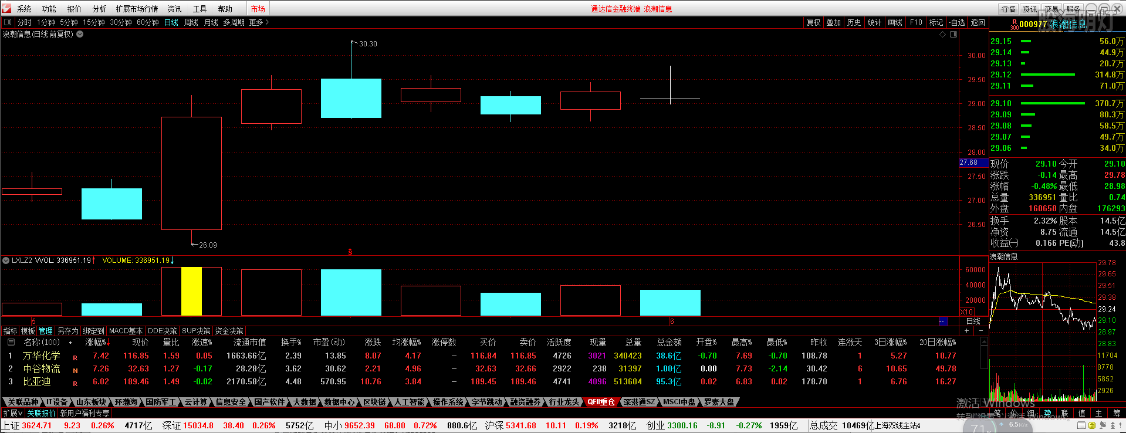Viewport: 1126px width, 433px height.
Task: Open the 资金决策 template
Action: pos(229,331)
